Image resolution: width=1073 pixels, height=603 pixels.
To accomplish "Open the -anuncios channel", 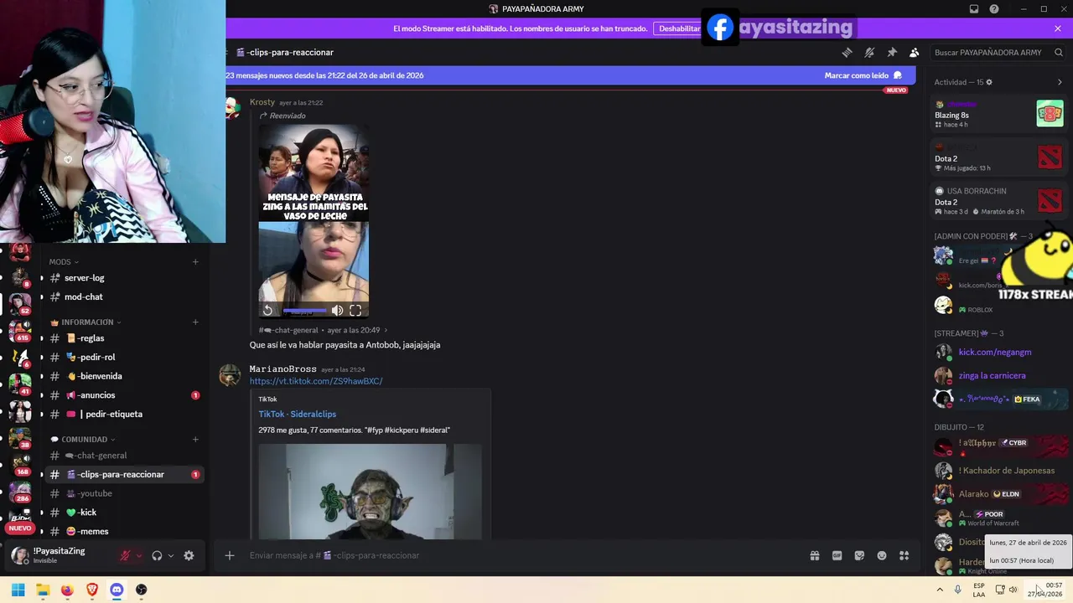I will (x=123, y=395).
